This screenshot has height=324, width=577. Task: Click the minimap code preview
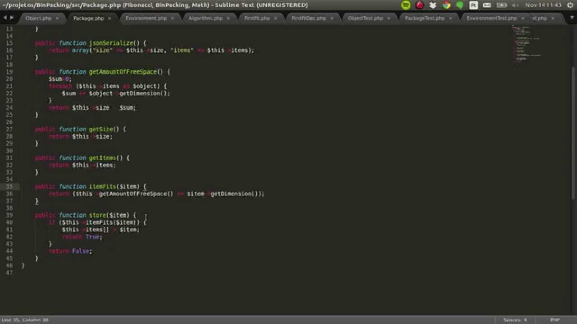[527, 44]
